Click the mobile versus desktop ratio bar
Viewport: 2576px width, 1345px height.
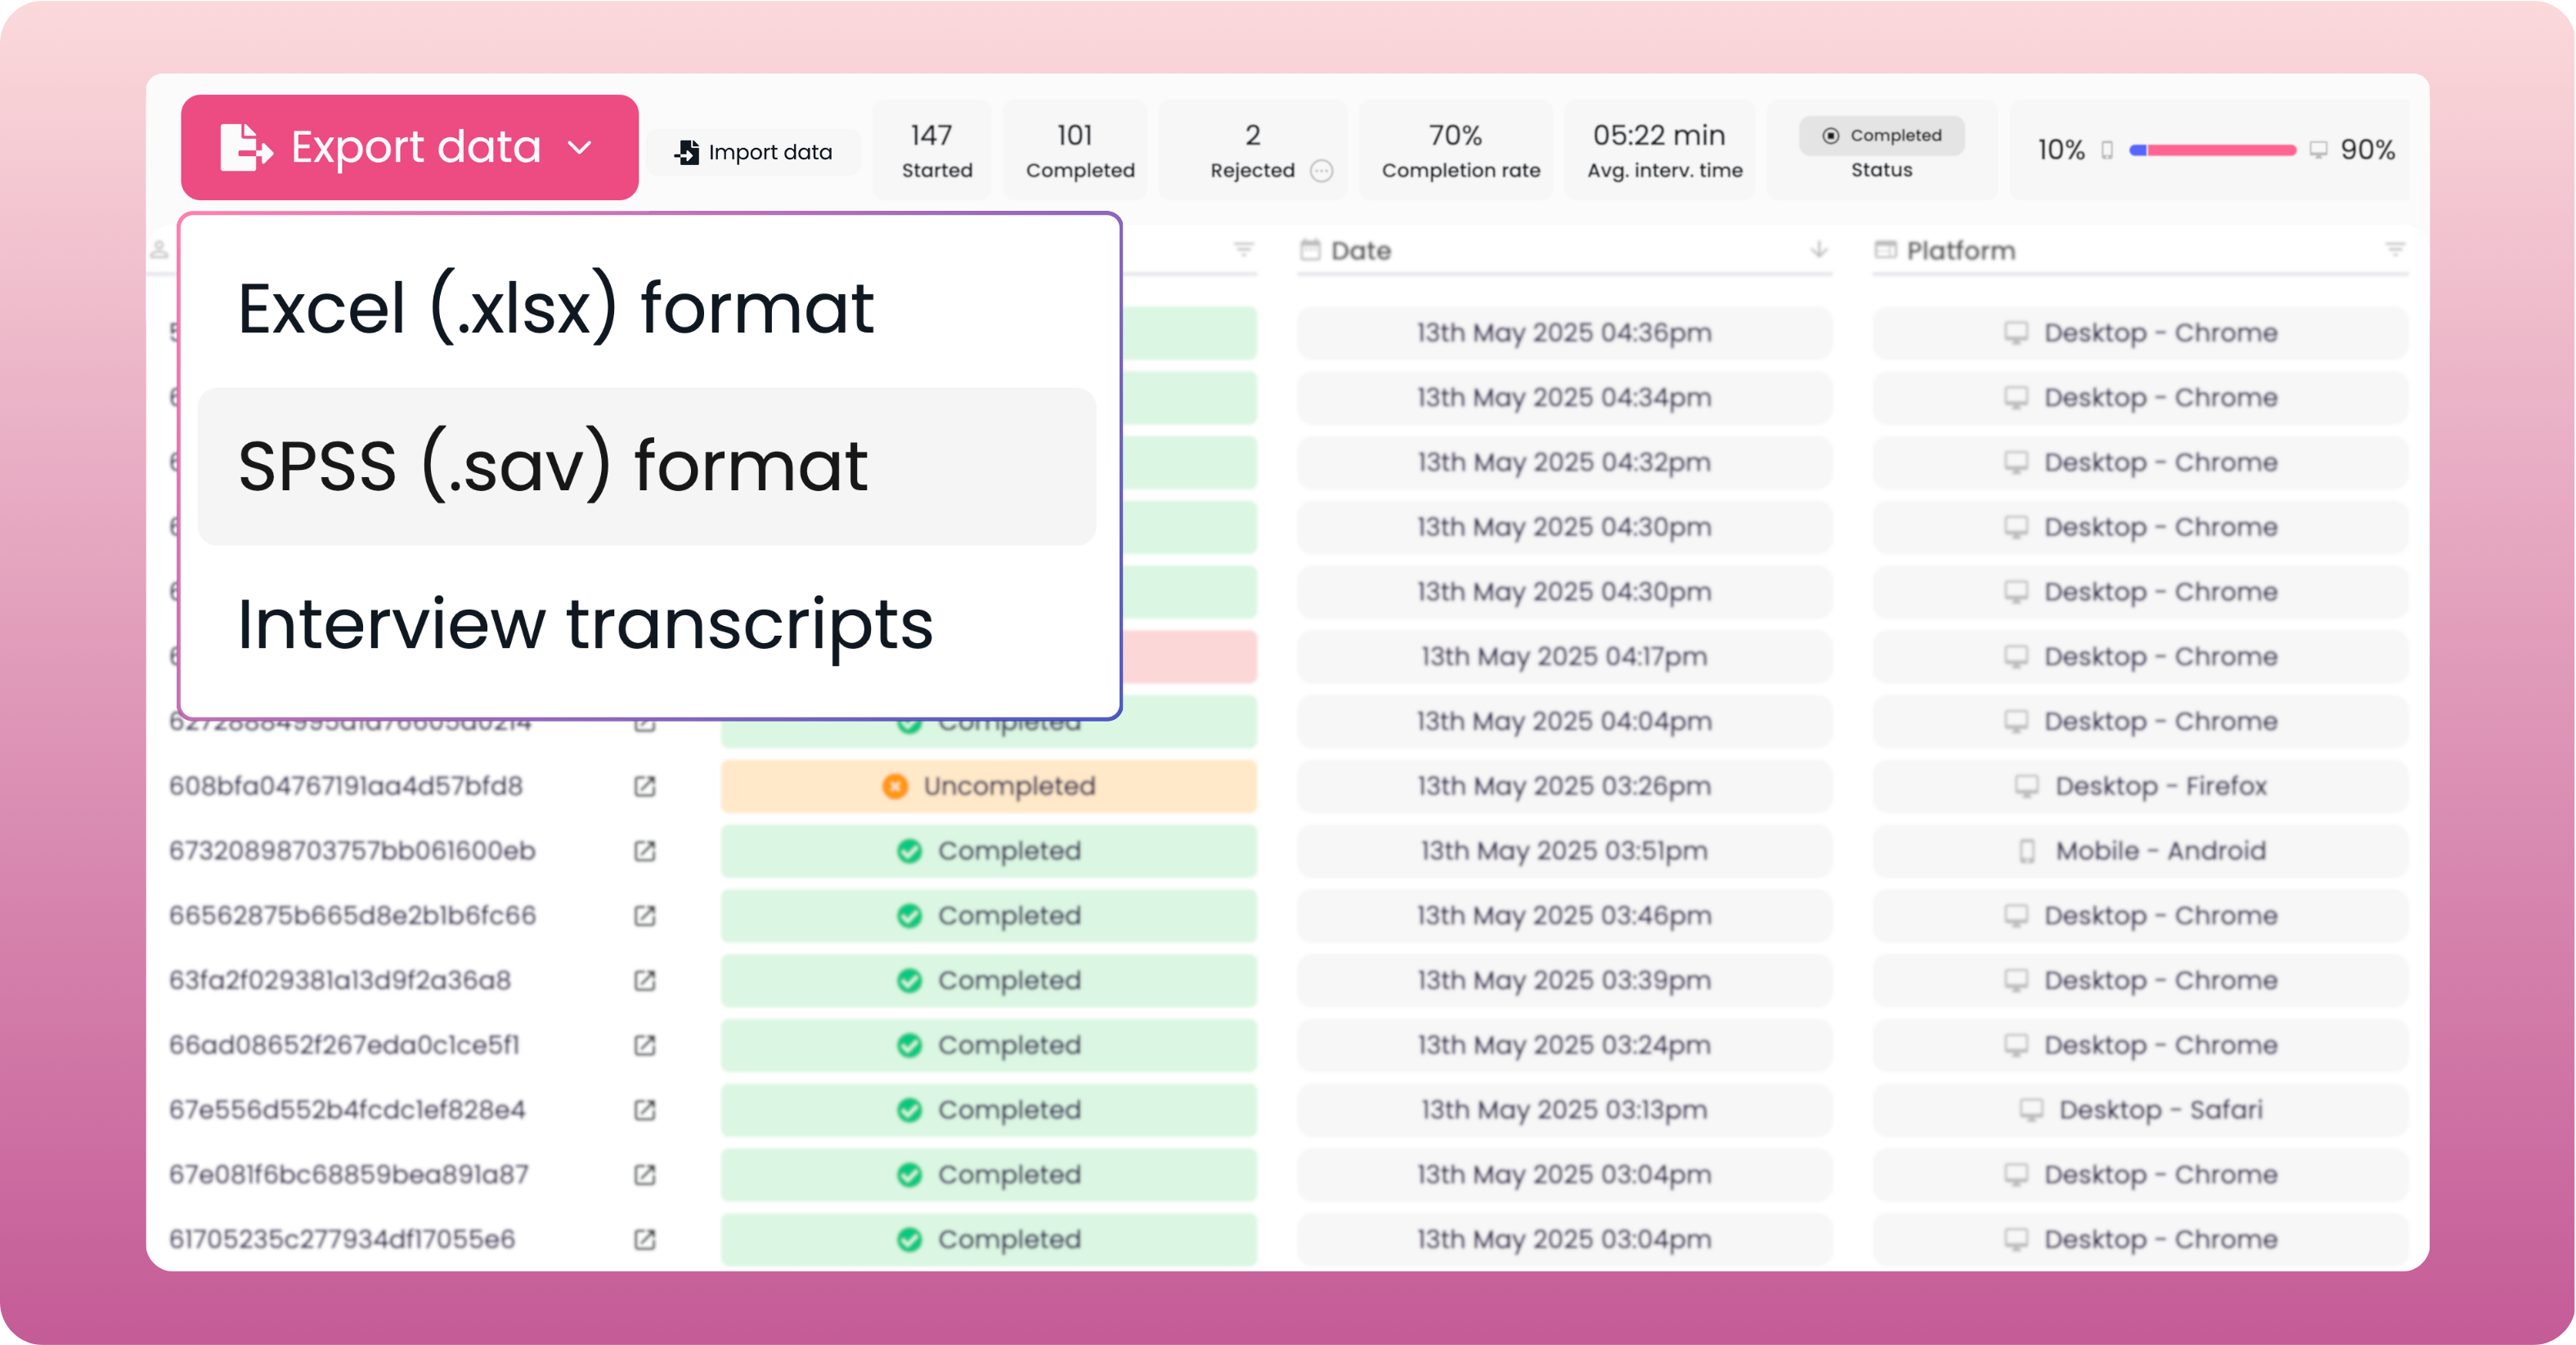click(2212, 150)
